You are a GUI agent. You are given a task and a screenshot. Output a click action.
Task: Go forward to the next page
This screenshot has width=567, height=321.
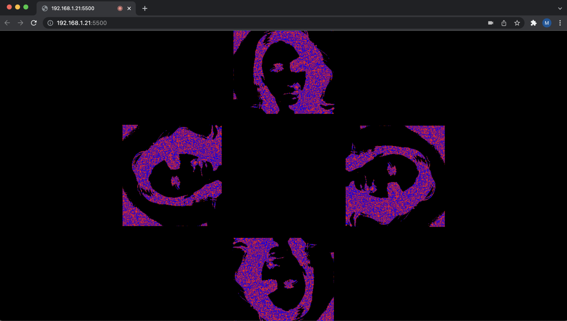[x=20, y=23]
